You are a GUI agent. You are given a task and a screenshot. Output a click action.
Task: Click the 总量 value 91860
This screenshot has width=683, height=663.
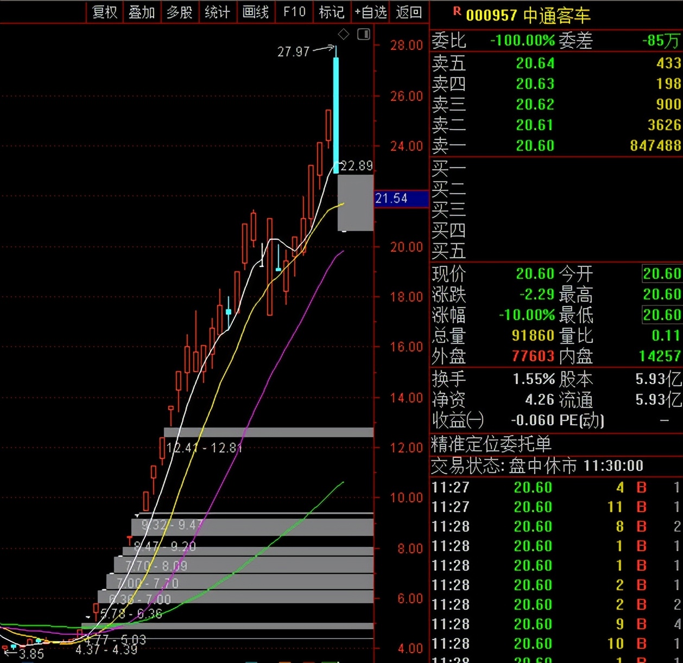[x=533, y=336]
